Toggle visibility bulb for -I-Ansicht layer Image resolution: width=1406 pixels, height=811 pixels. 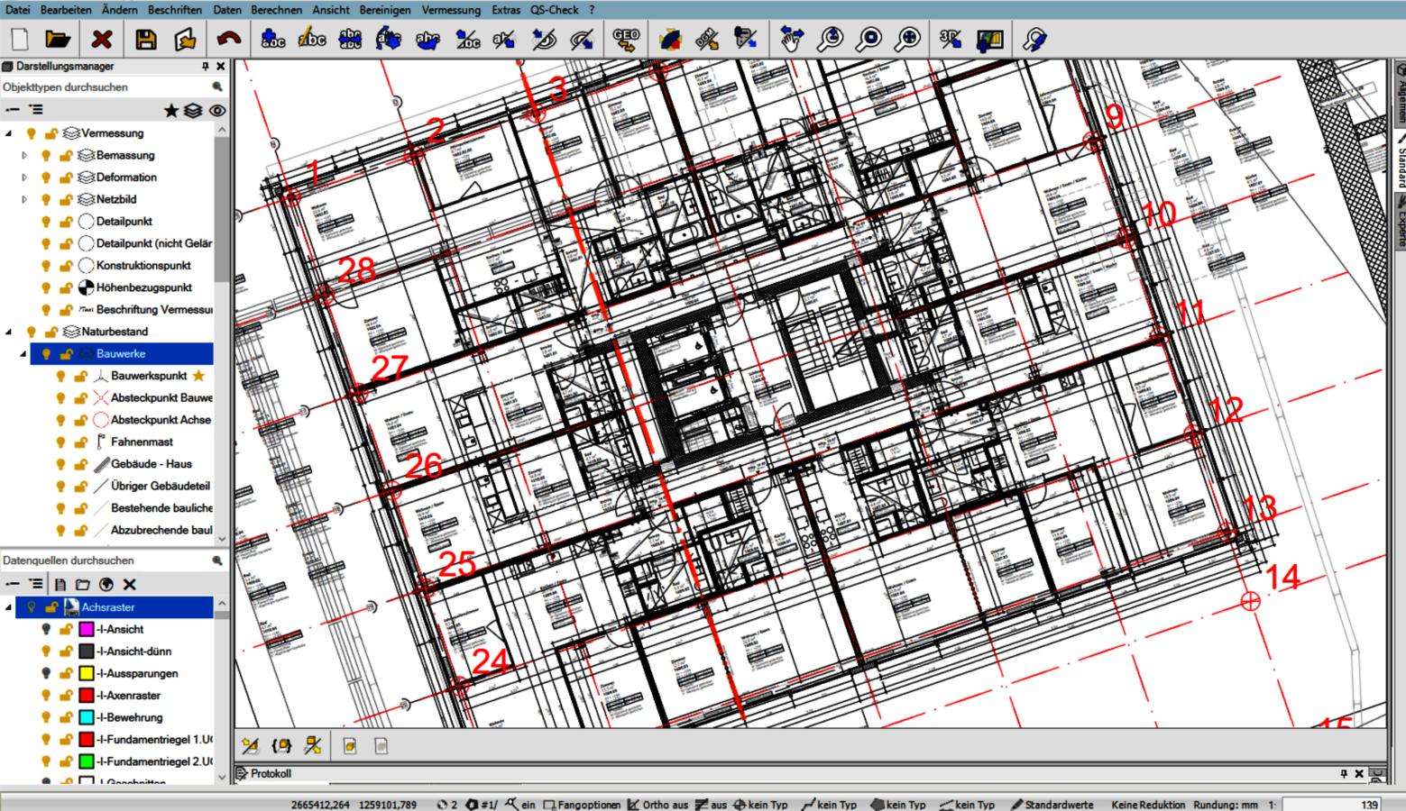[46, 629]
